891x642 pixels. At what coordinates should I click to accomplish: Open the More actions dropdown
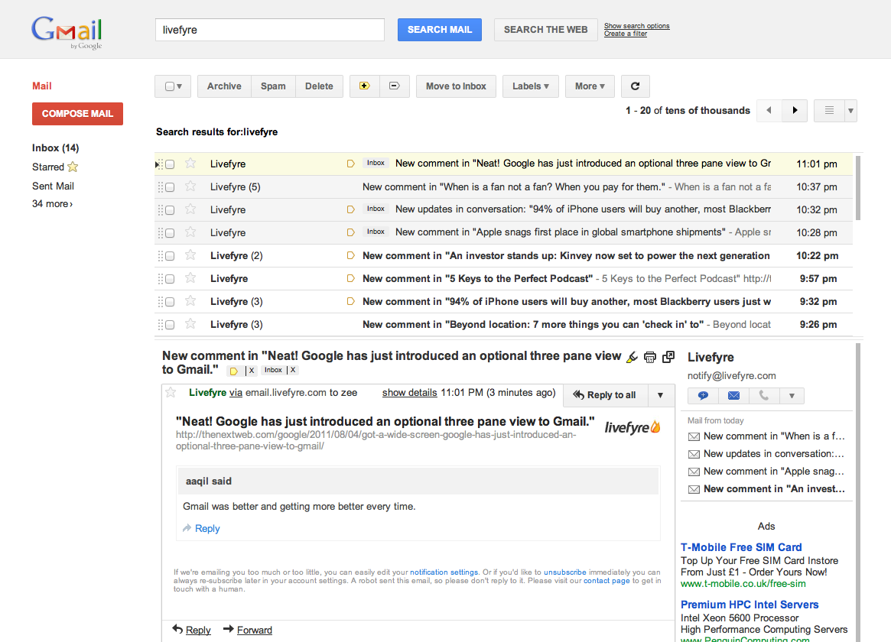590,86
